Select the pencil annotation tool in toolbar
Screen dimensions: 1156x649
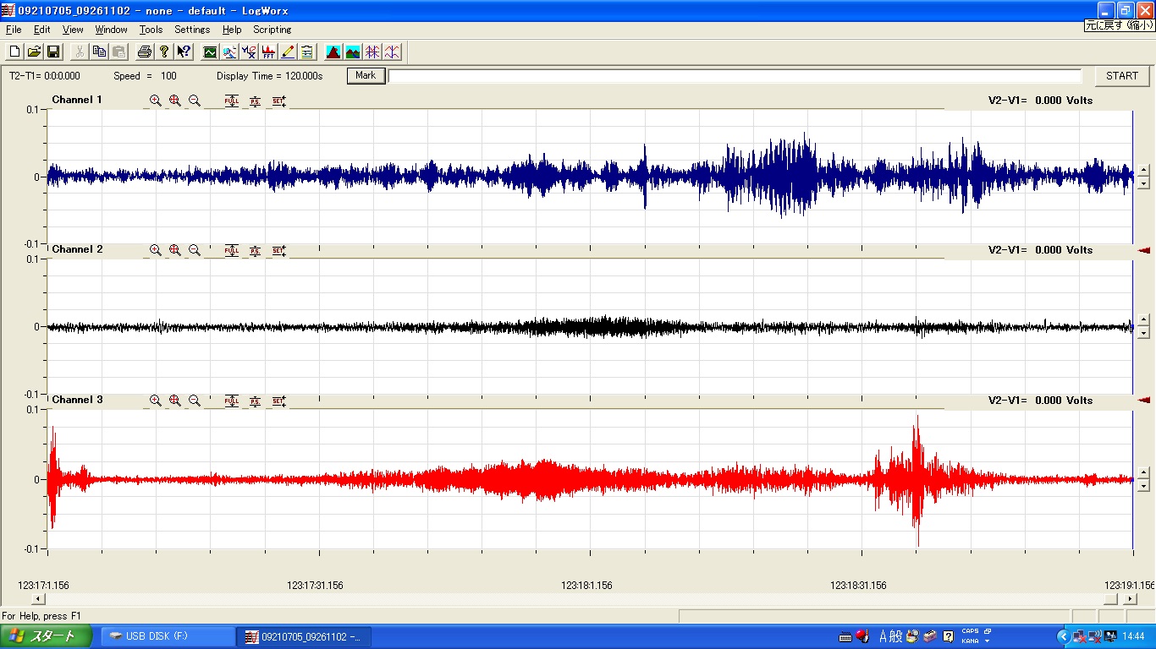click(288, 52)
